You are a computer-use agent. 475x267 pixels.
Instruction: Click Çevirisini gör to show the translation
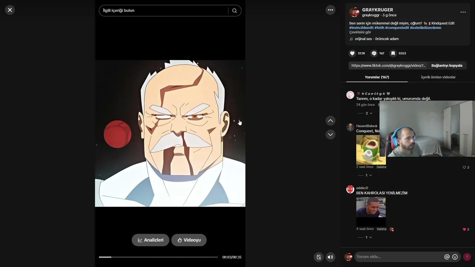point(360,32)
